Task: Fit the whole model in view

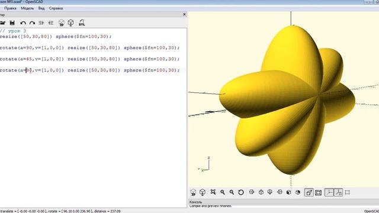Action: [x=213, y=192]
